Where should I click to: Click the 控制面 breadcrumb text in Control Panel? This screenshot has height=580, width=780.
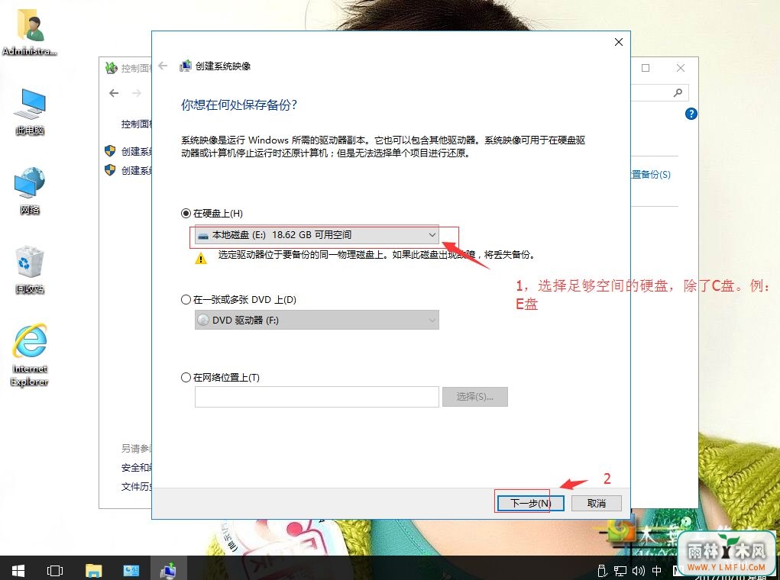[136, 124]
